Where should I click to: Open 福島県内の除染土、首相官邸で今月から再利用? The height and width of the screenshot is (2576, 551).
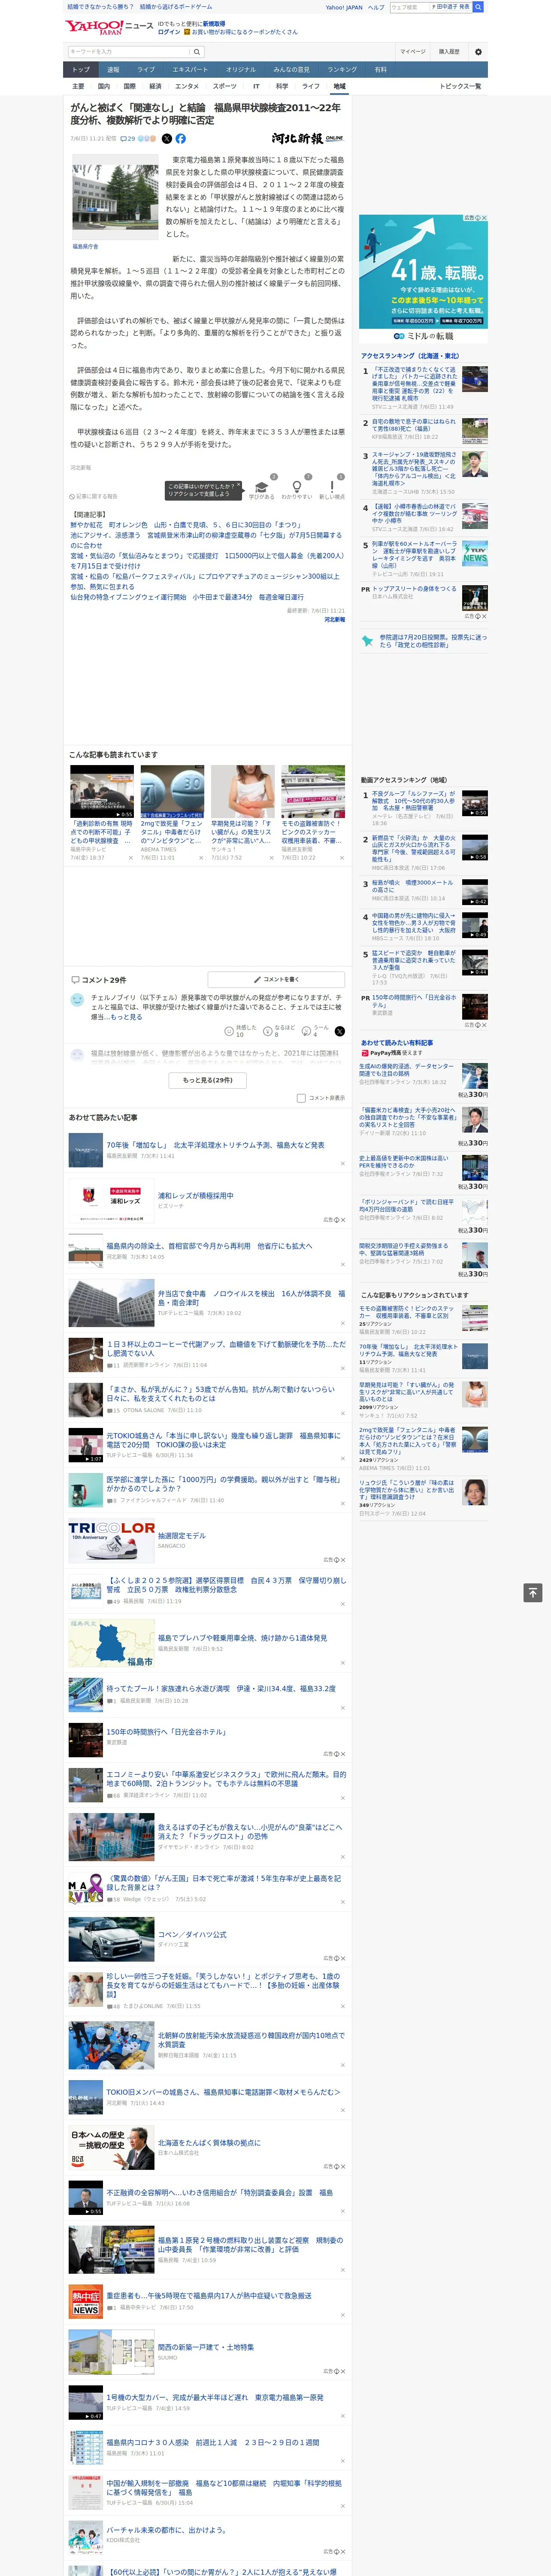[x=209, y=1246]
